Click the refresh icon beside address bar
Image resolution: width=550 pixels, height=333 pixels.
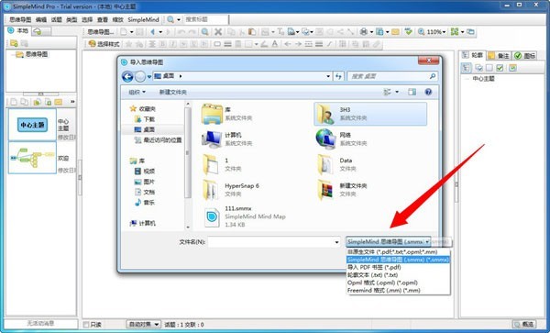tap(338, 76)
